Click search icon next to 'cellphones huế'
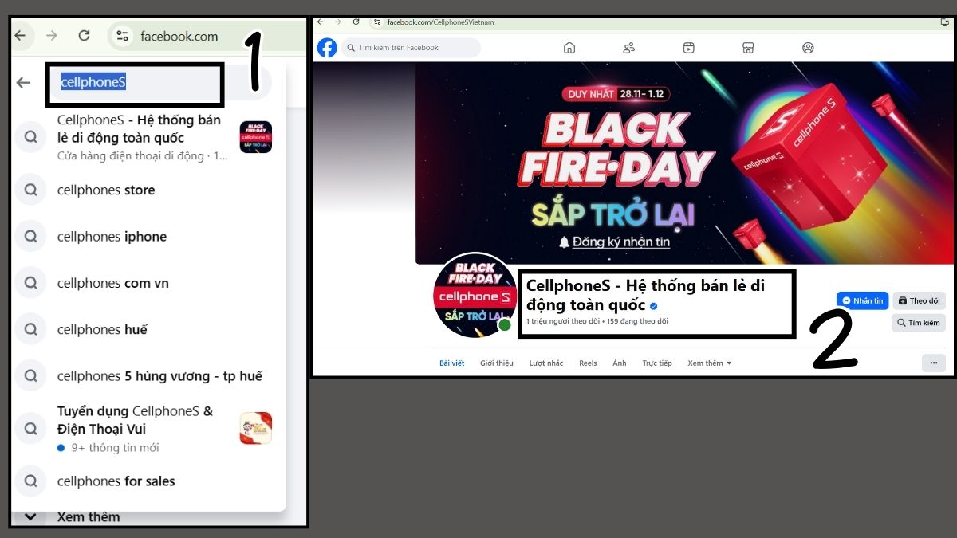 pyautogui.click(x=30, y=329)
